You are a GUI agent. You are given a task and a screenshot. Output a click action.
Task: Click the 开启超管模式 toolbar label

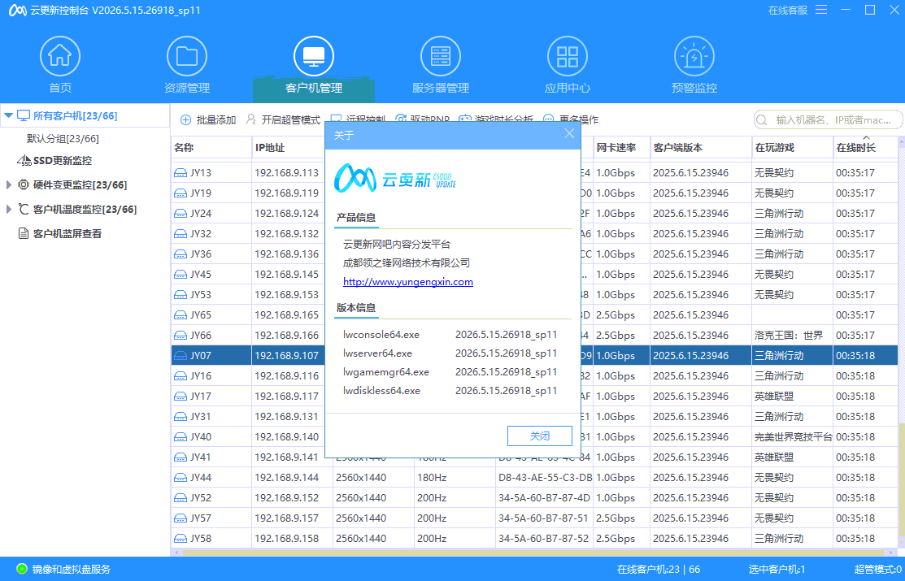coord(290,120)
